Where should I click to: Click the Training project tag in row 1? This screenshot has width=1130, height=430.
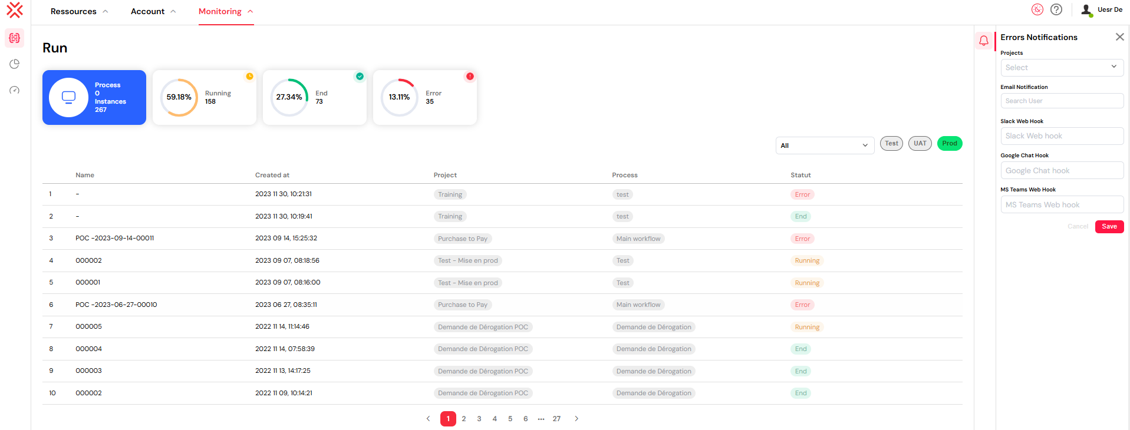[x=450, y=194]
